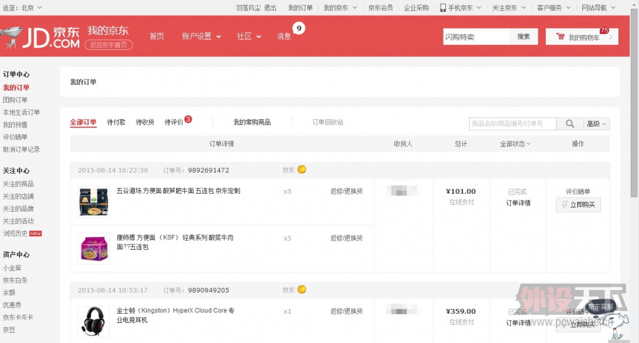The width and height of the screenshot is (639, 343).
Task: Click 返修/退换货 for the 五谷道场 item
Action: pos(347,191)
